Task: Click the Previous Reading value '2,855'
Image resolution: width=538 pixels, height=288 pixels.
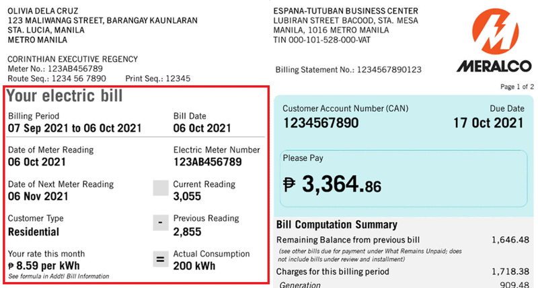Action: point(187,232)
